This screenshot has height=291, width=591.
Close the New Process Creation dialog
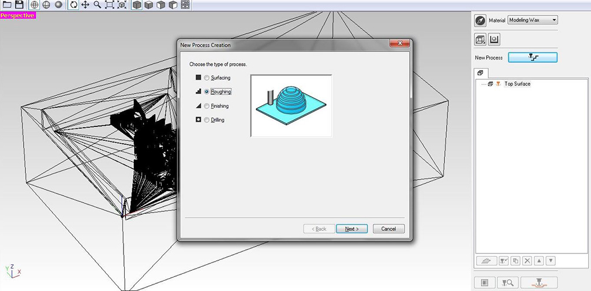(x=399, y=43)
